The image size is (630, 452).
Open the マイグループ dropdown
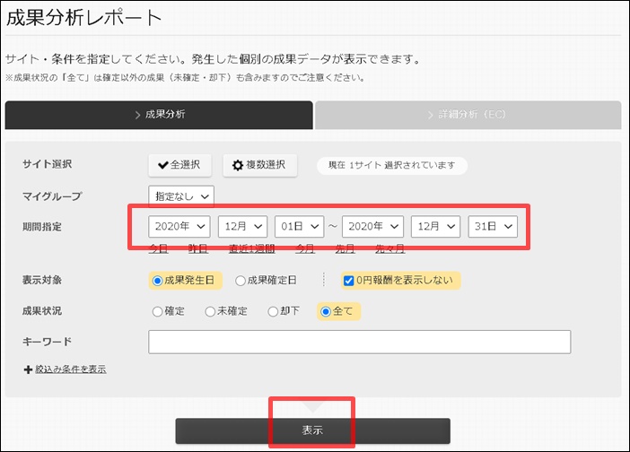pos(181,195)
